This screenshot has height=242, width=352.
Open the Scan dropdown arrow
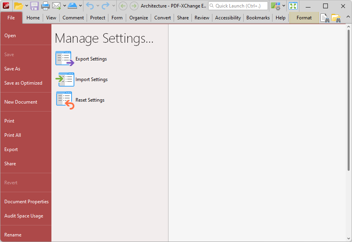[x=80, y=6]
